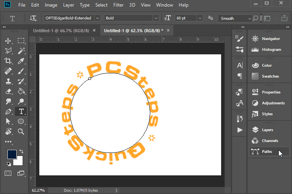Open the Bold font style dropdown
This screenshot has width=292, height=194.
coord(156,18)
